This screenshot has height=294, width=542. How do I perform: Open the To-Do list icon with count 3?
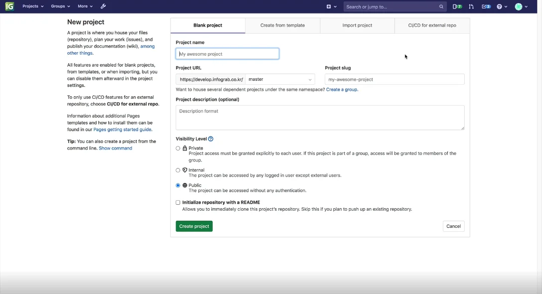[485, 7]
